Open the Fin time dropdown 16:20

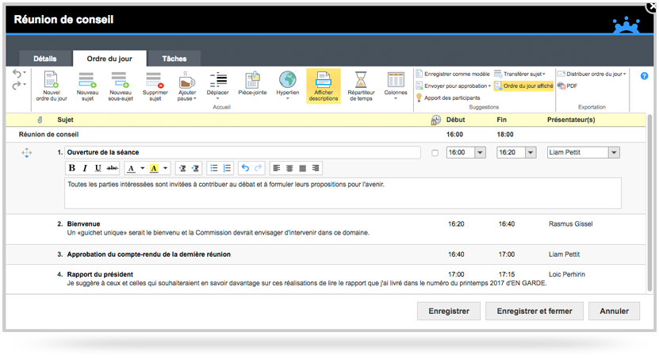pos(531,152)
